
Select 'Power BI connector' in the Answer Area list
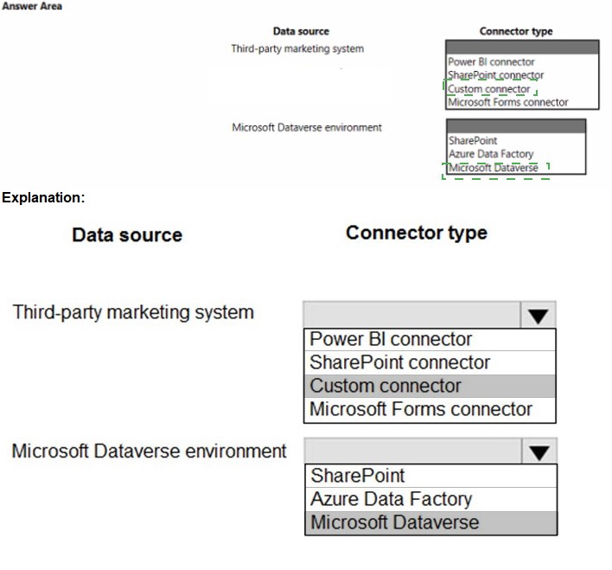pos(491,61)
